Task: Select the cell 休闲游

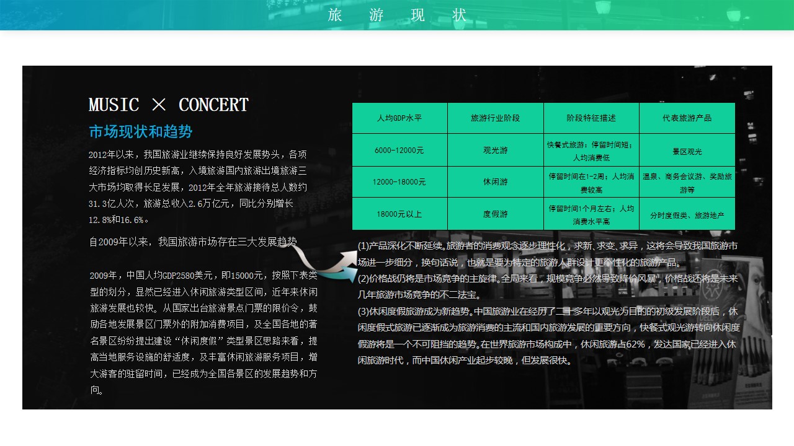Action: pyautogui.click(x=496, y=182)
